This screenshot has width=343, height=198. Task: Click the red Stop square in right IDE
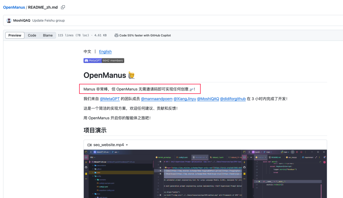[301, 152]
